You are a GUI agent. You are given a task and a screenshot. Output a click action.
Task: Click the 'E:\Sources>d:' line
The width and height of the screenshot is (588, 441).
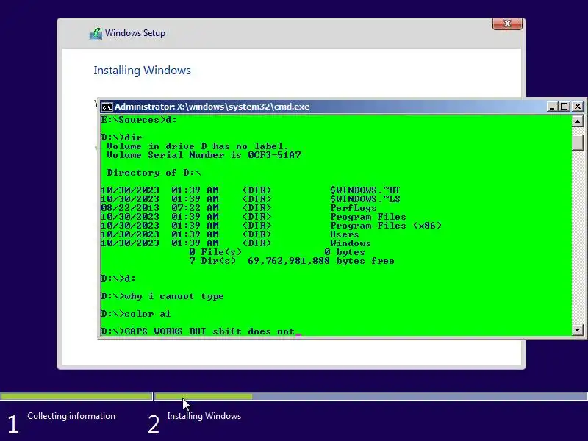click(x=139, y=120)
